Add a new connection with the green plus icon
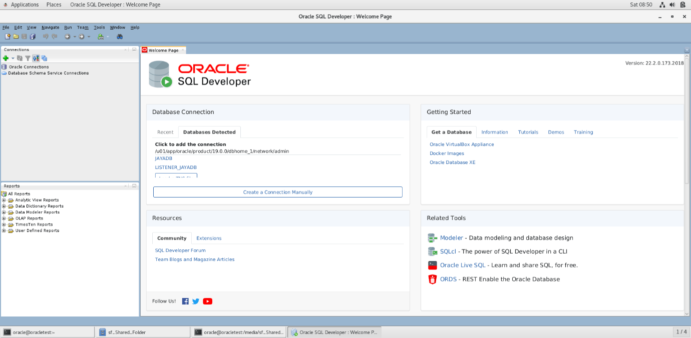691x338 pixels. click(x=7, y=58)
